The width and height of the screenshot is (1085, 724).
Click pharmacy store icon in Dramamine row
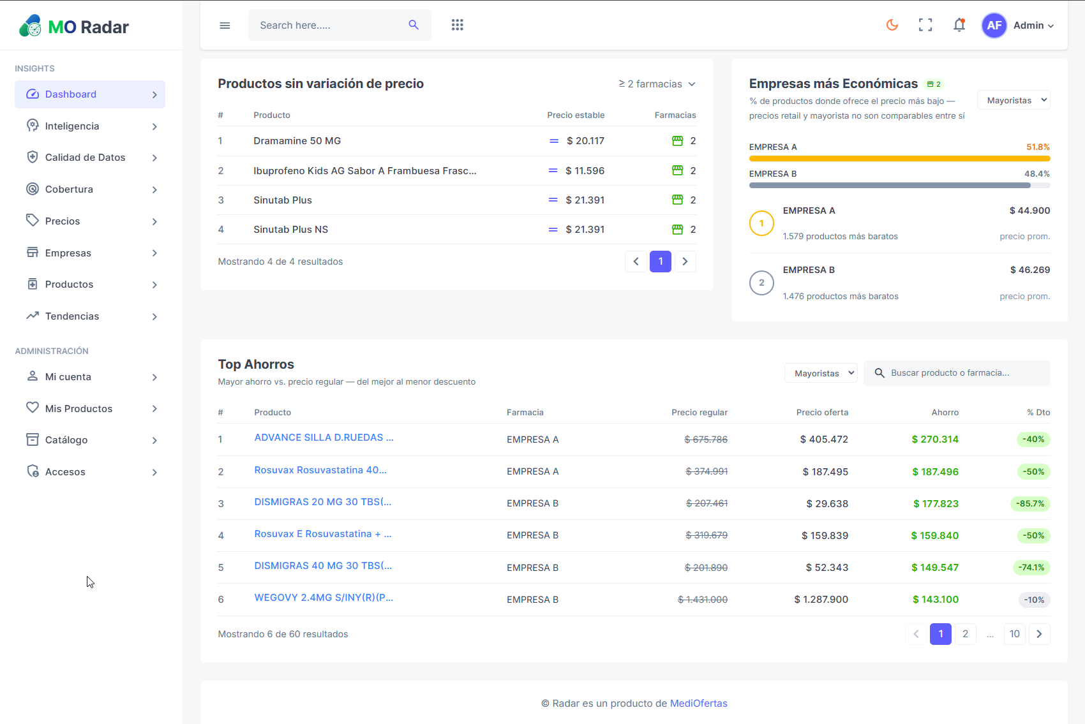pos(677,141)
